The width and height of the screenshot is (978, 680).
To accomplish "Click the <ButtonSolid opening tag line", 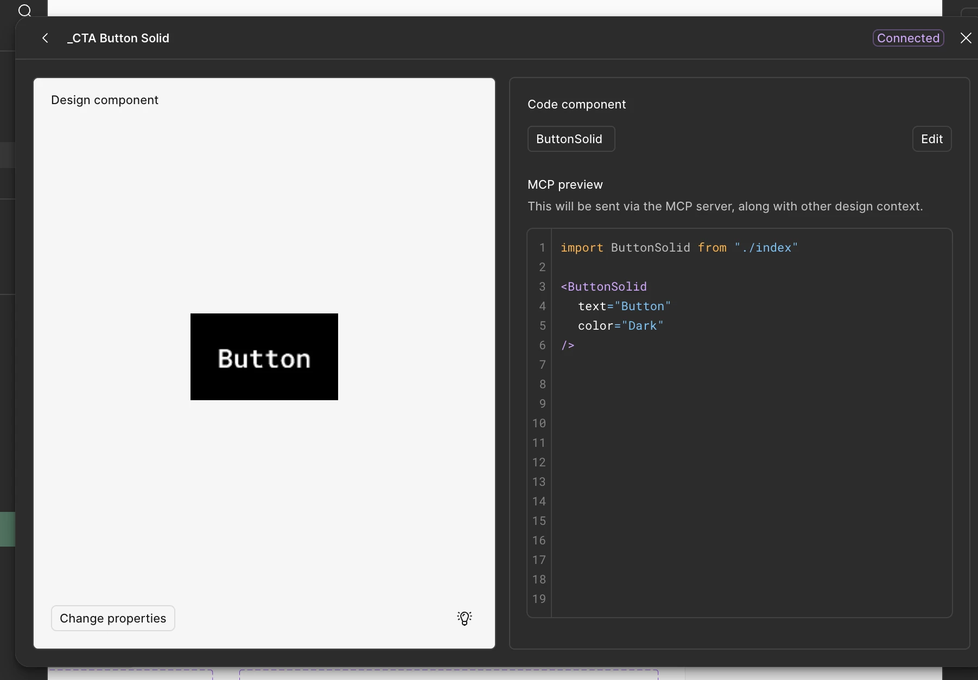I will tap(604, 287).
